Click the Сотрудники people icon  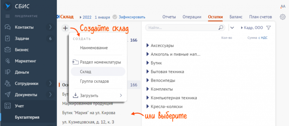coord(8,84)
